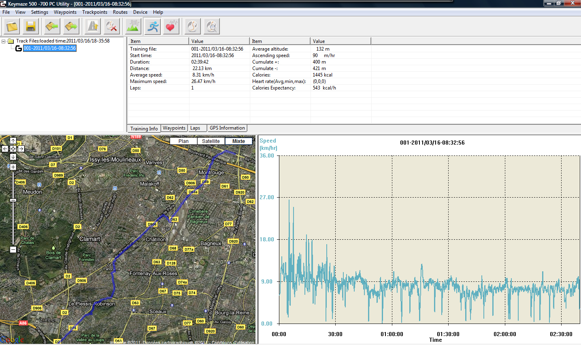Switch to the Waypoints tab
581x345 pixels.
click(x=174, y=128)
